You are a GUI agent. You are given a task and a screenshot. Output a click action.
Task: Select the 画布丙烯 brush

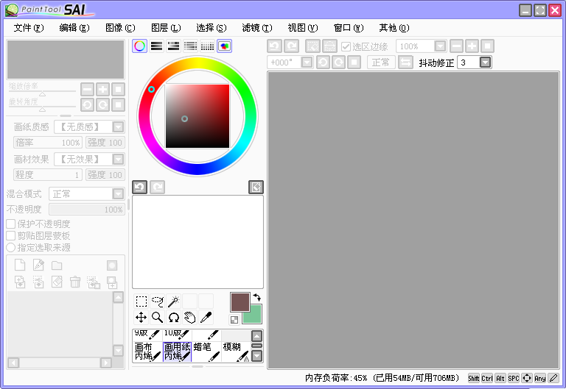coord(147,351)
